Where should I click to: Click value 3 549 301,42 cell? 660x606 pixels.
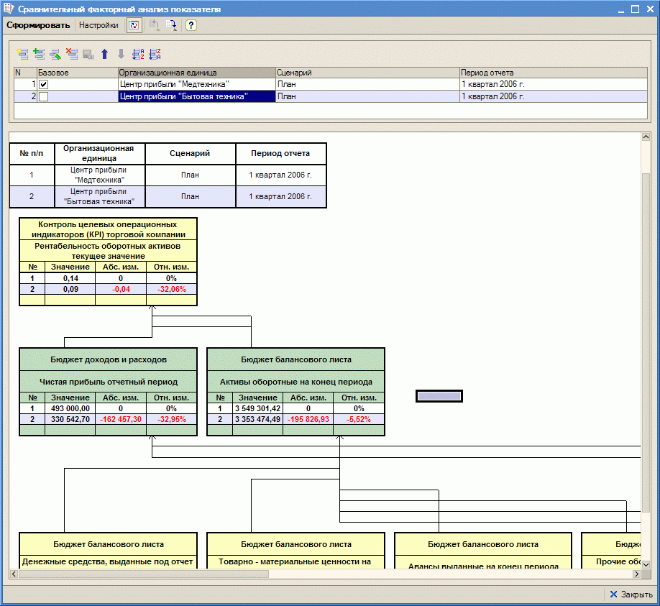pos(257,408)
